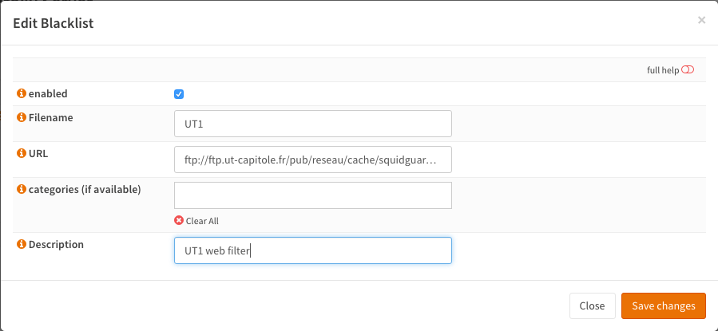Image resolution: width=718 pixels, height=331 pixels.
Task: Click into the Filename field containing UT1
Action: 312,124
